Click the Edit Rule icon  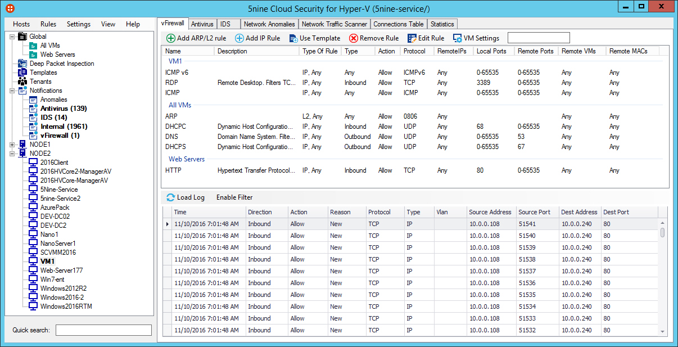coord(412,38)
